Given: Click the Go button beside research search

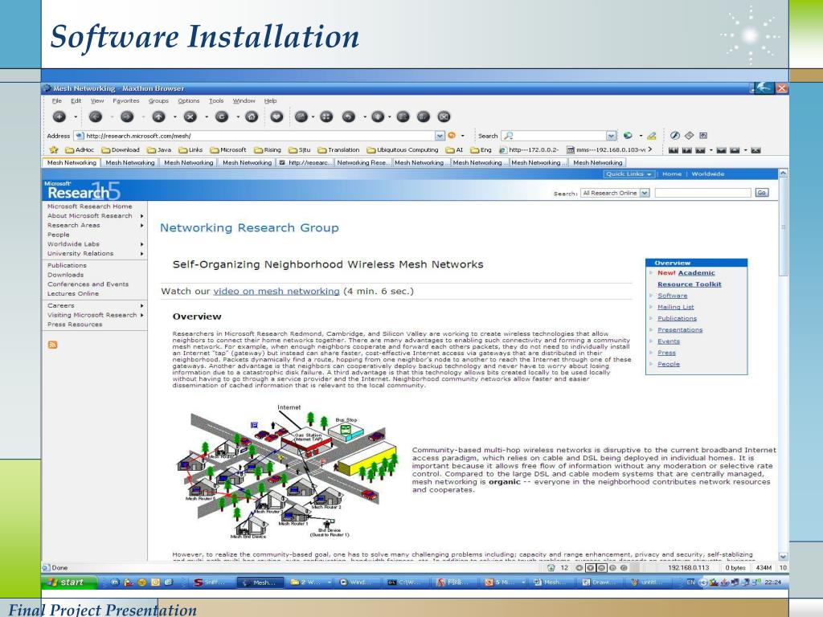Looking at the screenshot, I should pos(762,193).
